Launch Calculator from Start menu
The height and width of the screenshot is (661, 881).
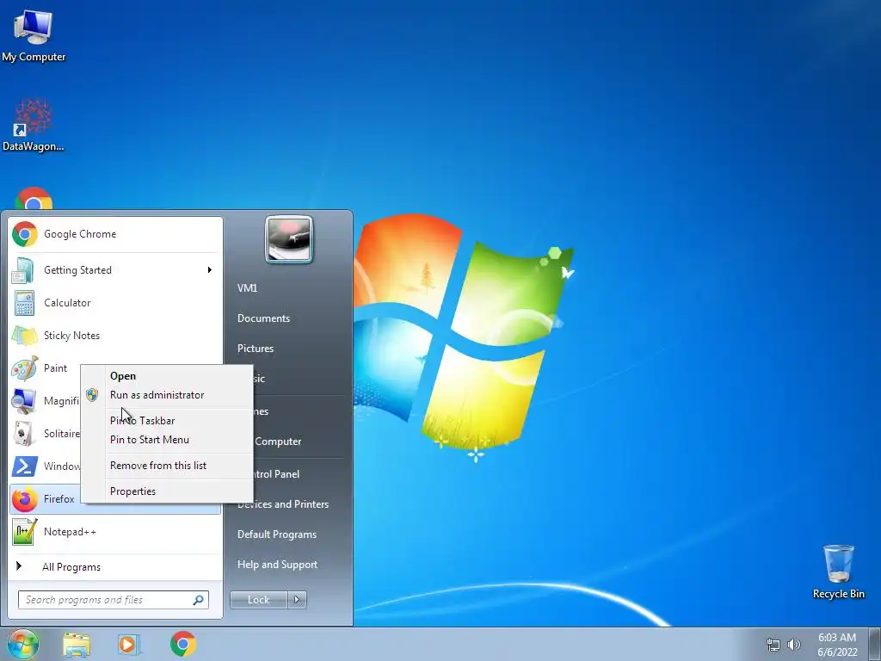115,303
